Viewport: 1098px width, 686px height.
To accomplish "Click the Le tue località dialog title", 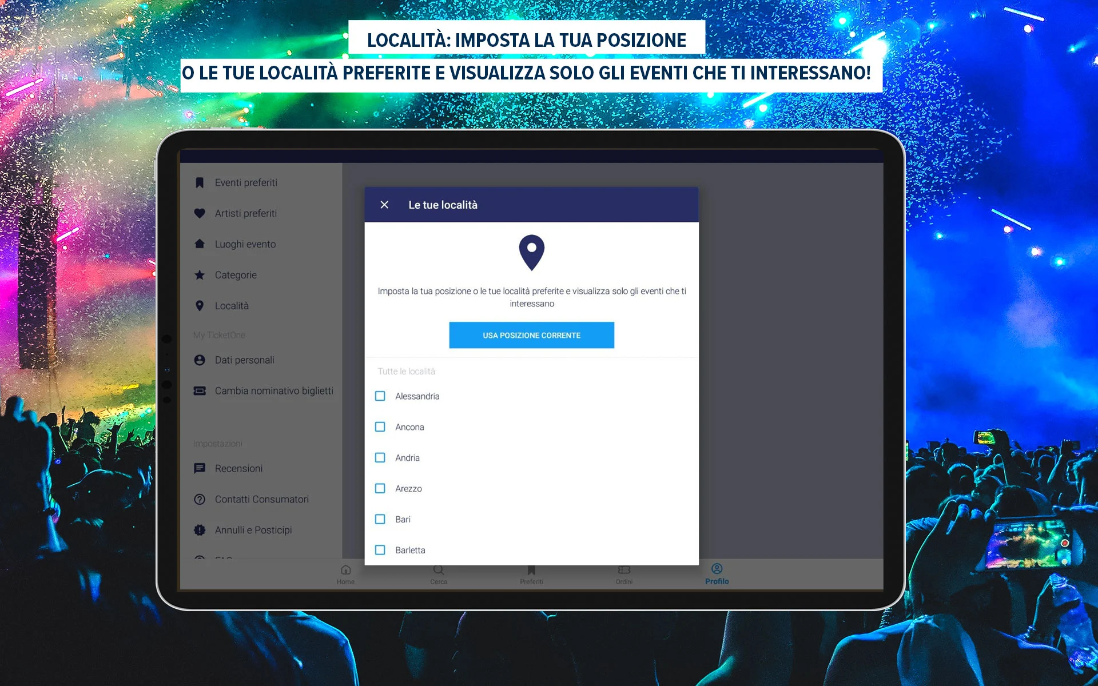I will pos(443,205).
